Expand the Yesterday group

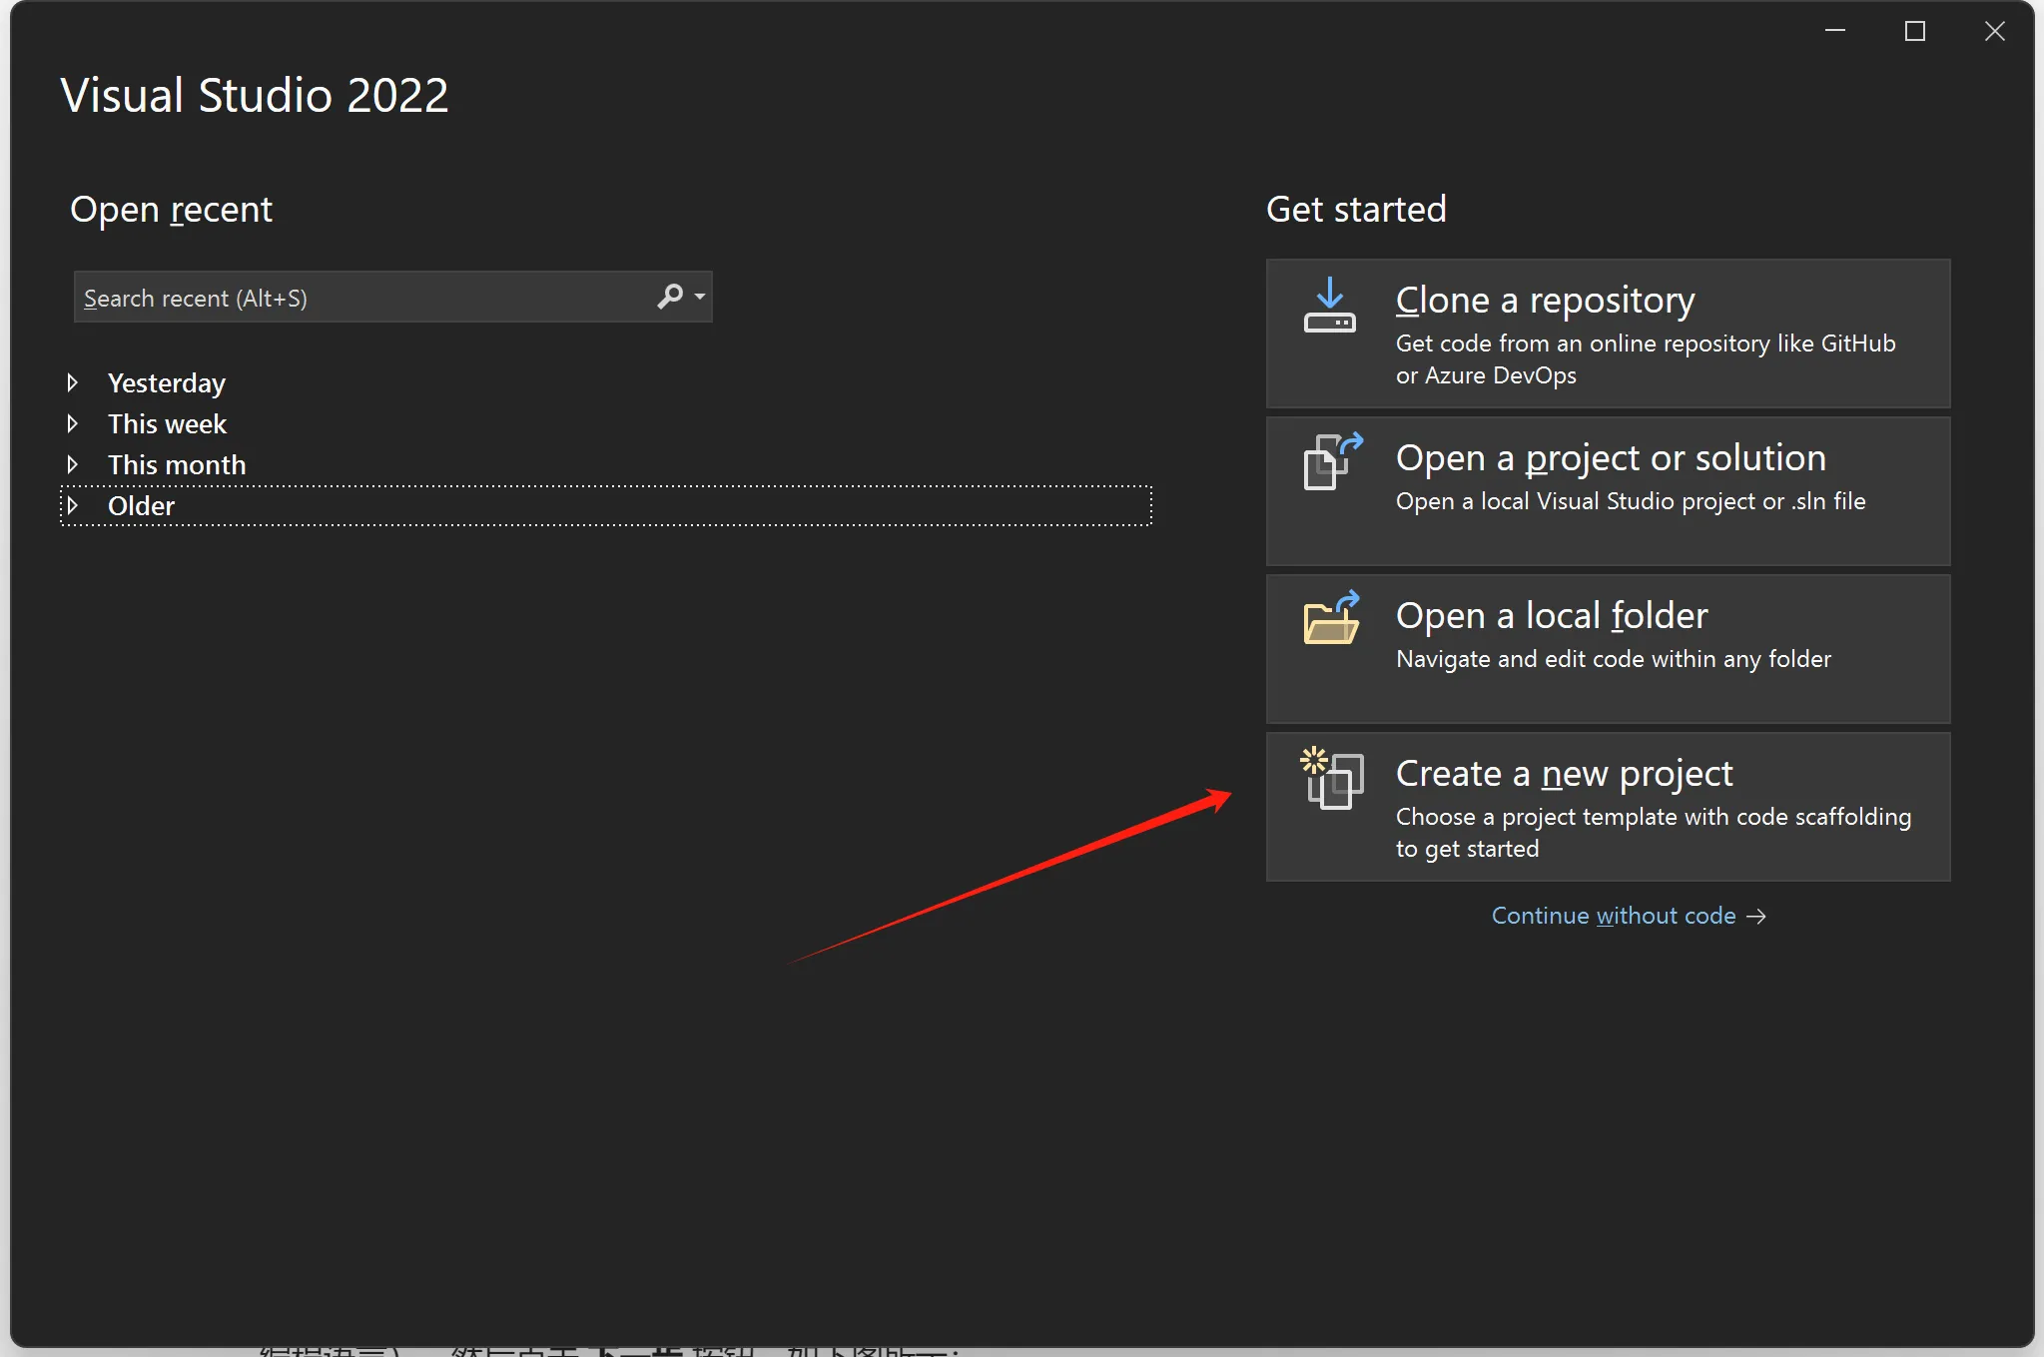tap(72, 382)
